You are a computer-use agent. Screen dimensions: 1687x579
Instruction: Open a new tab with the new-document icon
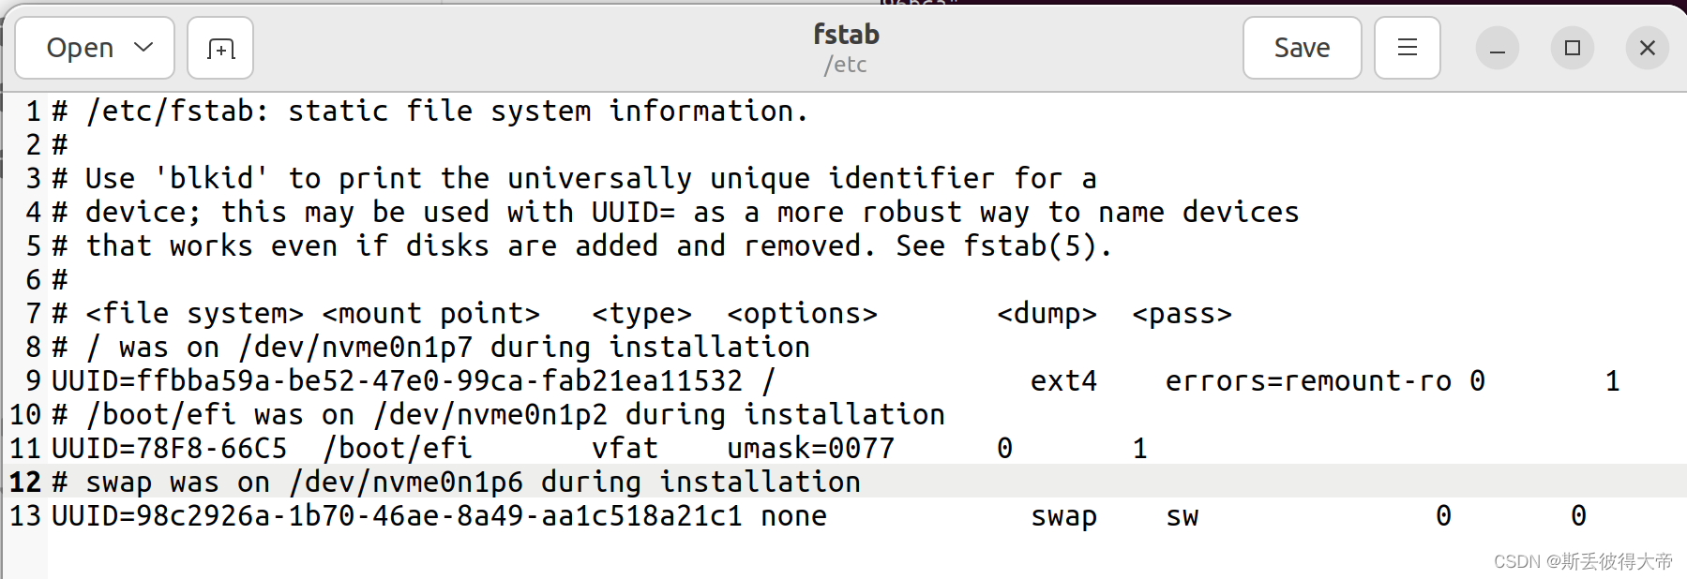point(219,47)
